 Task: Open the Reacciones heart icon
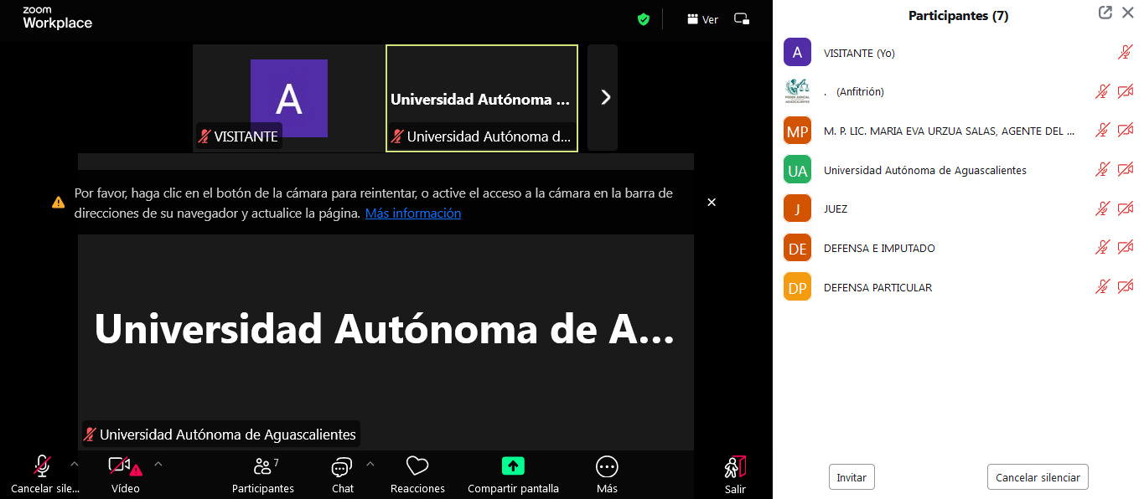tap(417, 466)
